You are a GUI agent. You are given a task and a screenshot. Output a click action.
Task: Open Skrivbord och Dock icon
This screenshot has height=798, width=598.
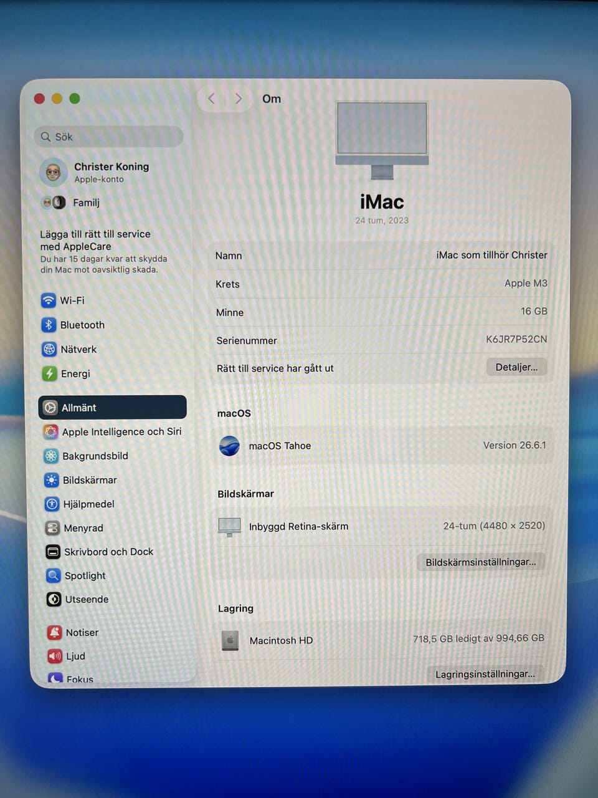53,552
